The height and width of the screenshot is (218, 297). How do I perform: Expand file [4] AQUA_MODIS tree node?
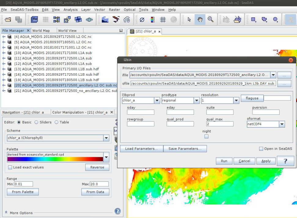pyautogui.click(x=4, y=37)
